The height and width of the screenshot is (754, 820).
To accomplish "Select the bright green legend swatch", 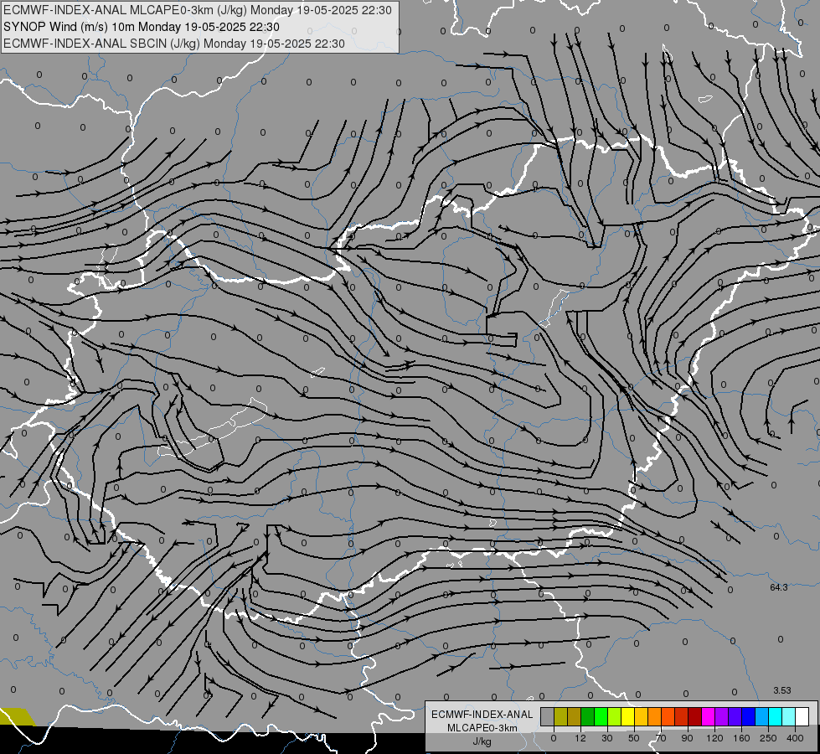I will click(x=601, y=716).
